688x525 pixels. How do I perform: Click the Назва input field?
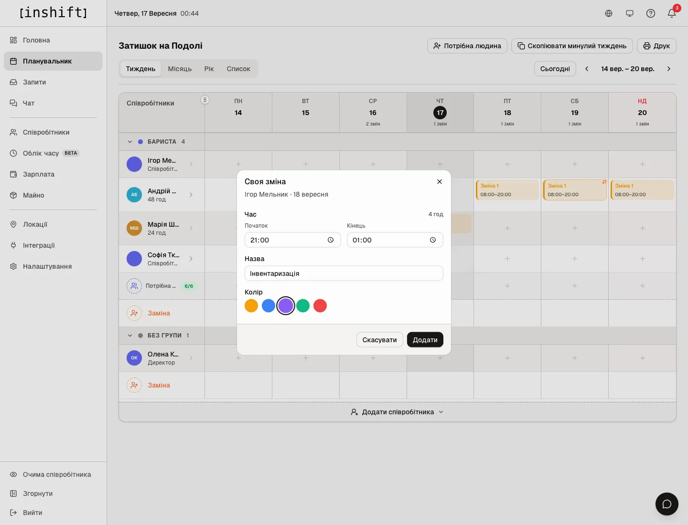(344, 273)
